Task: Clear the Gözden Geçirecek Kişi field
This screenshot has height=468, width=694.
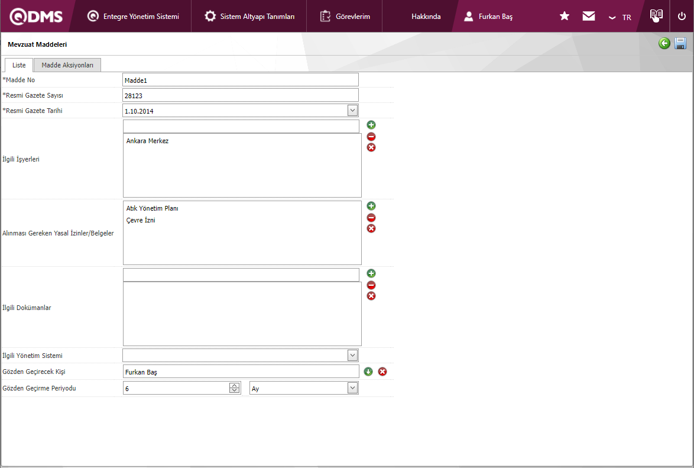Action: coord(382,372)
